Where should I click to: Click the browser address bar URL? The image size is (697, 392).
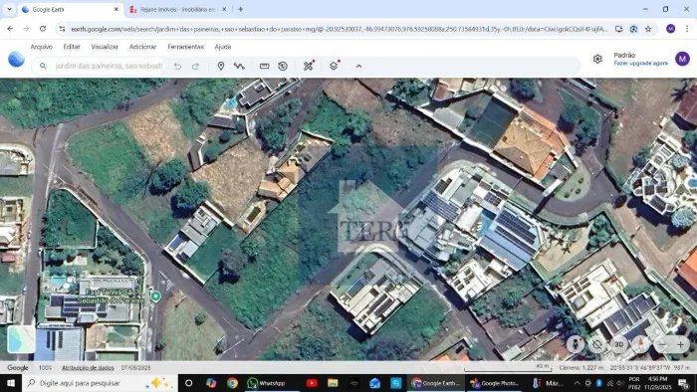(x=339, y=29)
